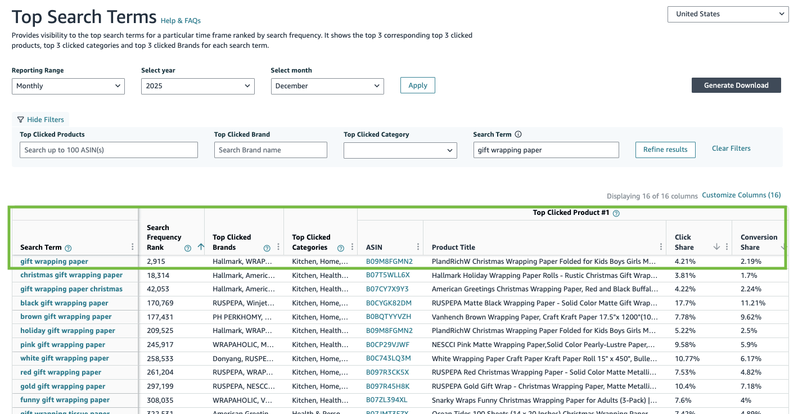Click the Top Clicked Product #1 help icon
The width and height of the screenshot is (798, 414).
tap(616, 213)
